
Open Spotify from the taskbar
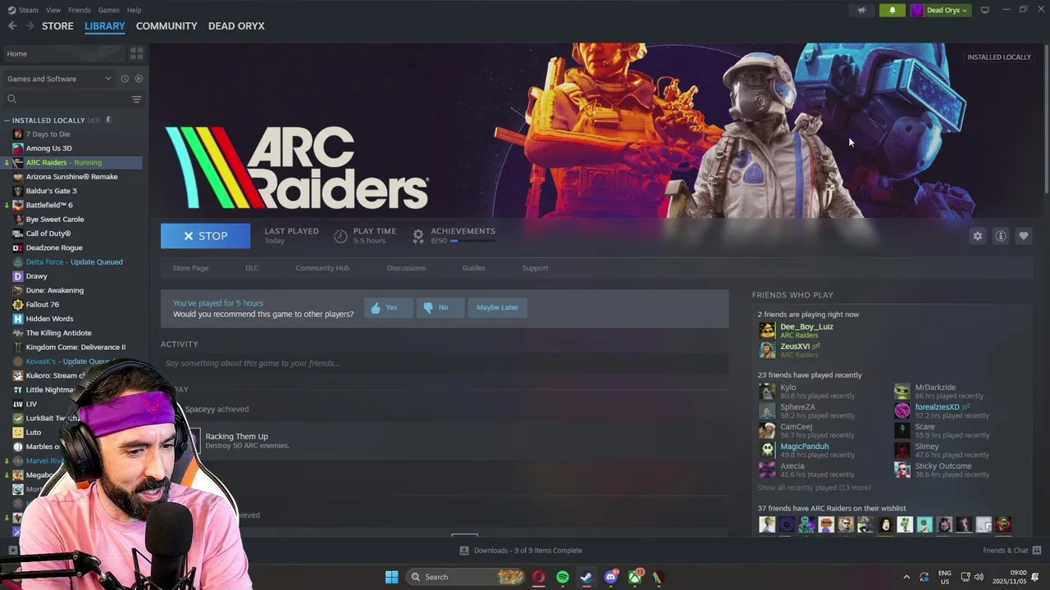pos(563,577)
